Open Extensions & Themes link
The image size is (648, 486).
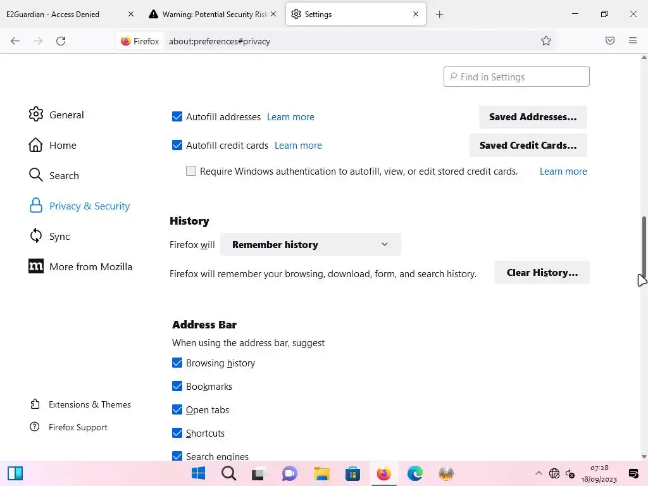click(80, 404)
